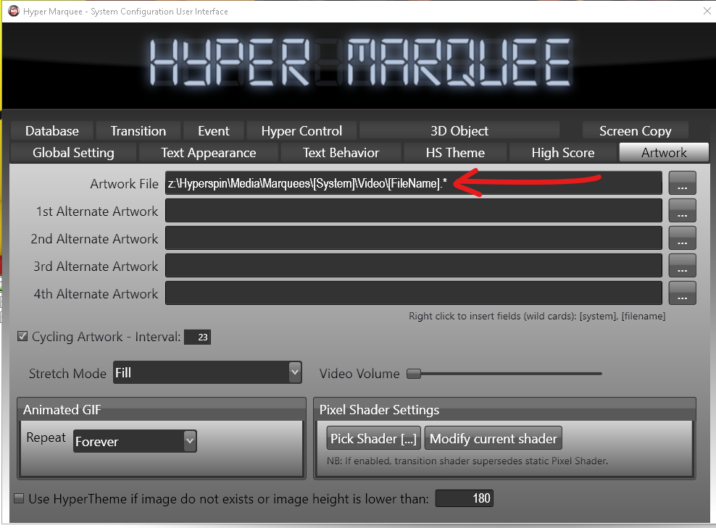Image resolution: width=716 pixels, height=528 pixels.
Task: Focus the 4th Alternate Artwork field
Action: coord(414,293)
